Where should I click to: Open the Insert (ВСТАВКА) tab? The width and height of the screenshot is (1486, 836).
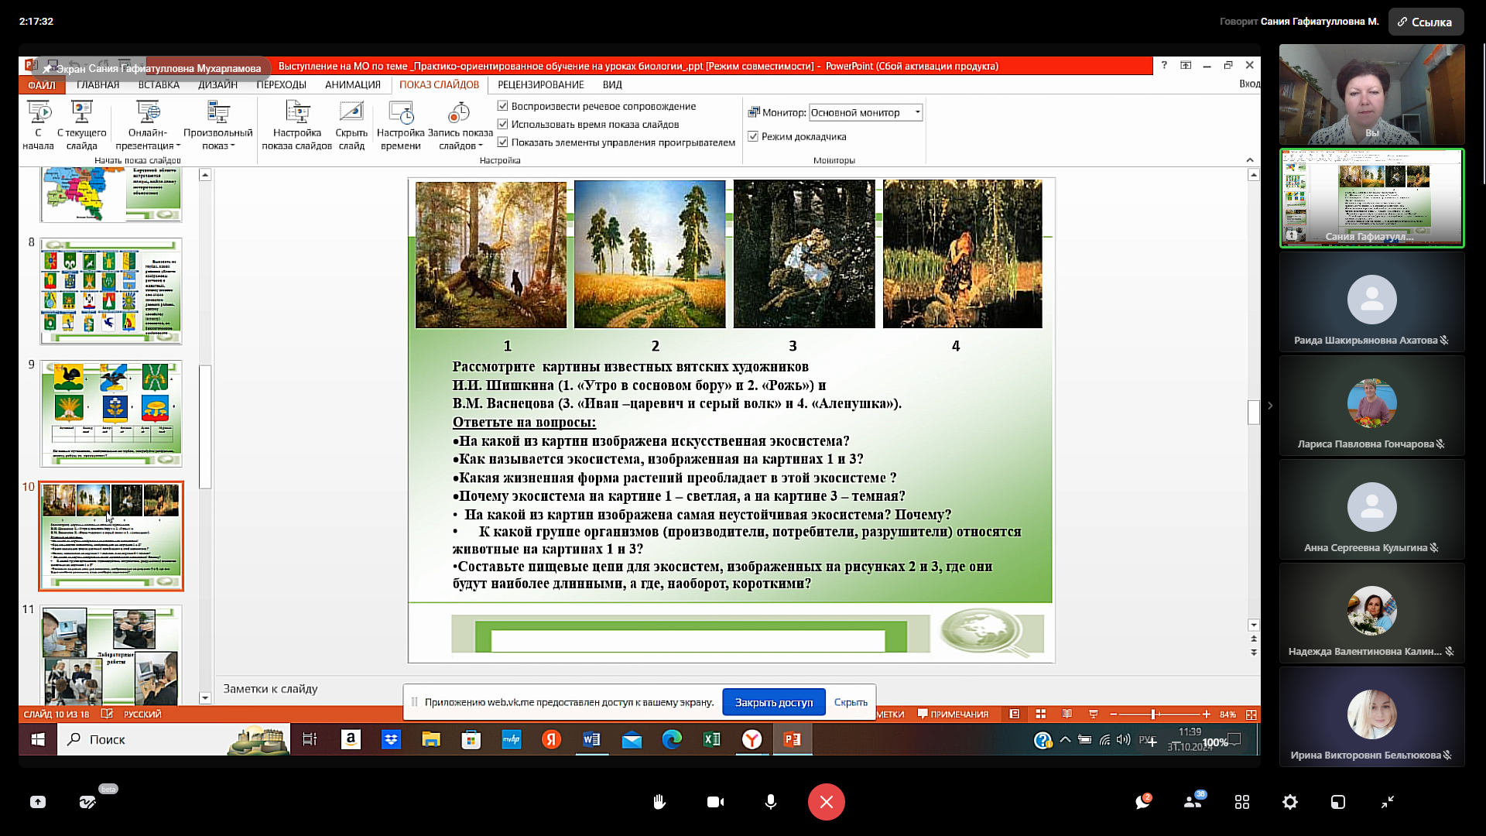tap(159, 85)
